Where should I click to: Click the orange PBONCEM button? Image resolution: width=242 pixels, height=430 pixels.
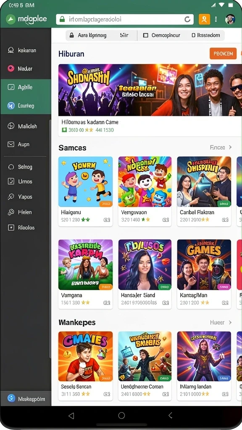pos(223,53)
